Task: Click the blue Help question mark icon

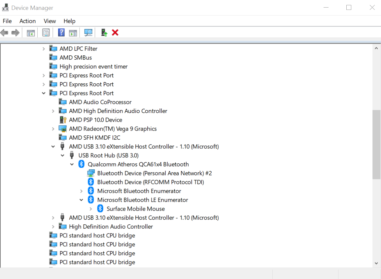Action: [x=61, y=33]
